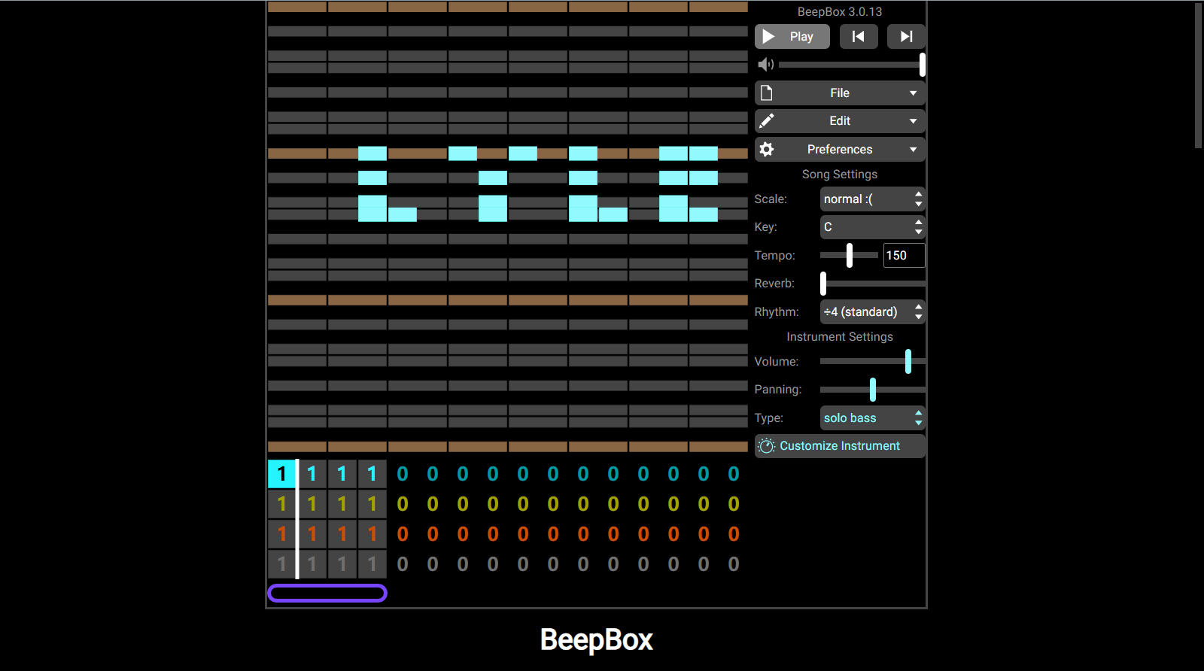Click the Tempo slider
Screen dimensions: 1204x671
point(849,255)
